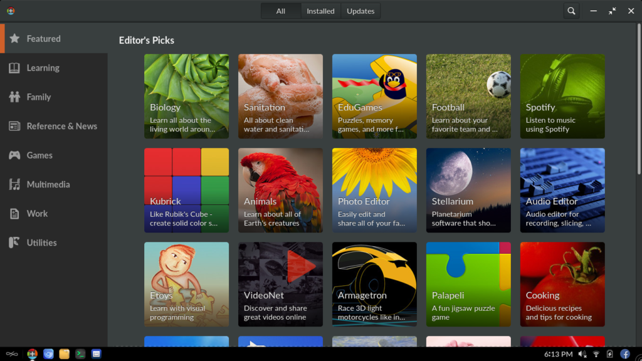This screenshot has height=361, width=642.
Task: Open the Spotify app tile
Action: pos(562,96)
